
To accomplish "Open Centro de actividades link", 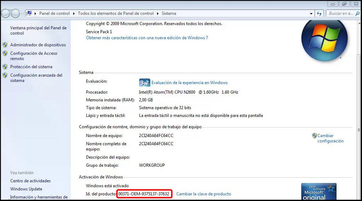I will coord(30,181).
